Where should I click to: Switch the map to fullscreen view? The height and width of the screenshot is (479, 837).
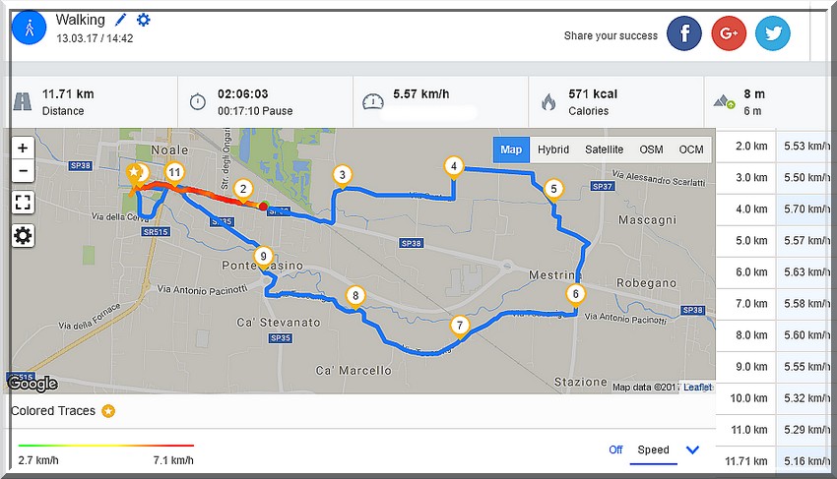tap(23, 203)
